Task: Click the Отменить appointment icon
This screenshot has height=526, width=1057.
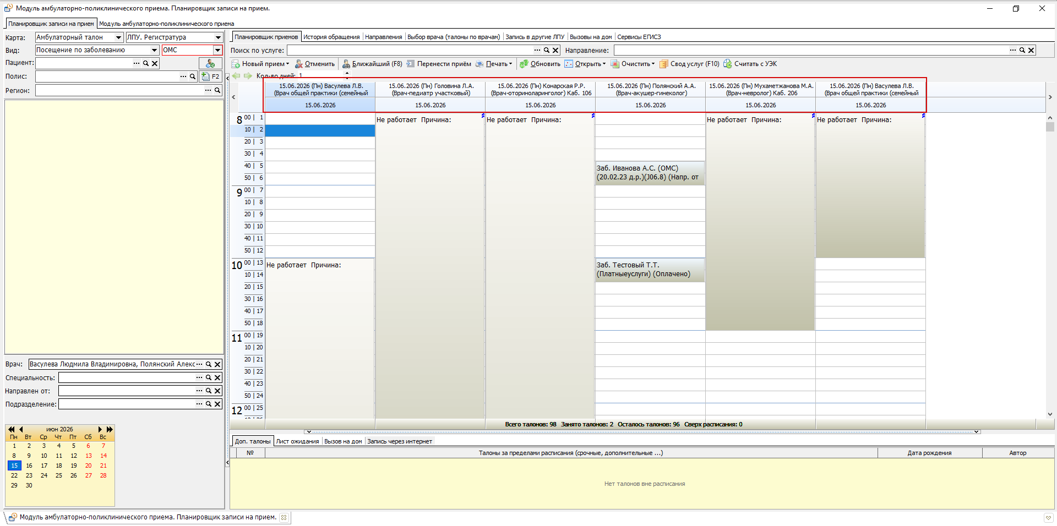Action: [x=299, y=64]
